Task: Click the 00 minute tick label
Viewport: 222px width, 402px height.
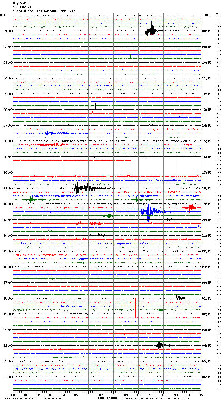Action: click(13, 395)
